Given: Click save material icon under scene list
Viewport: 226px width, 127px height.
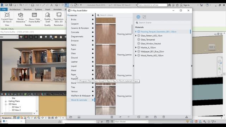Looking at the screenshot, I should [155, 117].
